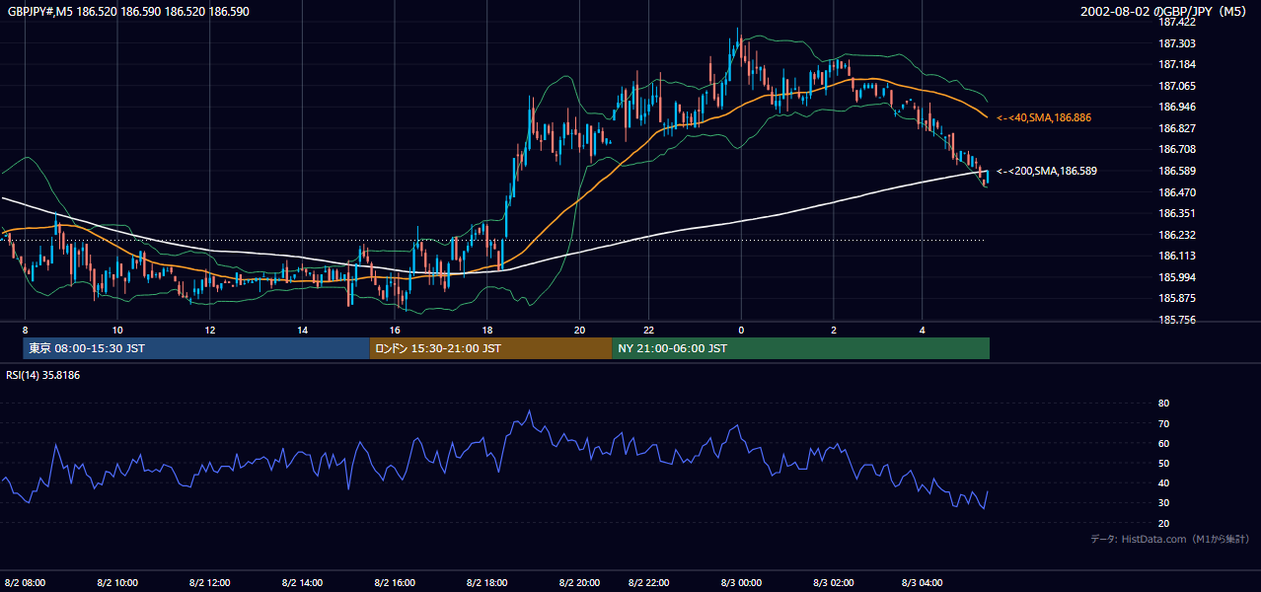This screenshot has height=592, width=1261.
Task: Click the white 200 SMA 186.589 label
Action: [1047, 171]
